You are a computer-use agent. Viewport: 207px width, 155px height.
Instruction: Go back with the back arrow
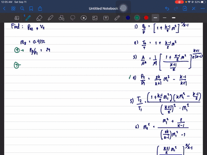point(4,9)
